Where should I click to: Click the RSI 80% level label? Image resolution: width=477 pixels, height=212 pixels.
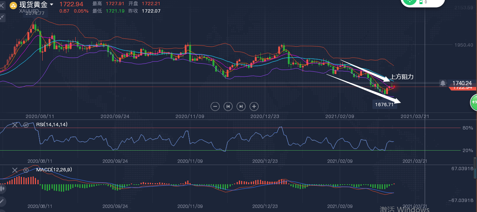(x=468, y=128)
